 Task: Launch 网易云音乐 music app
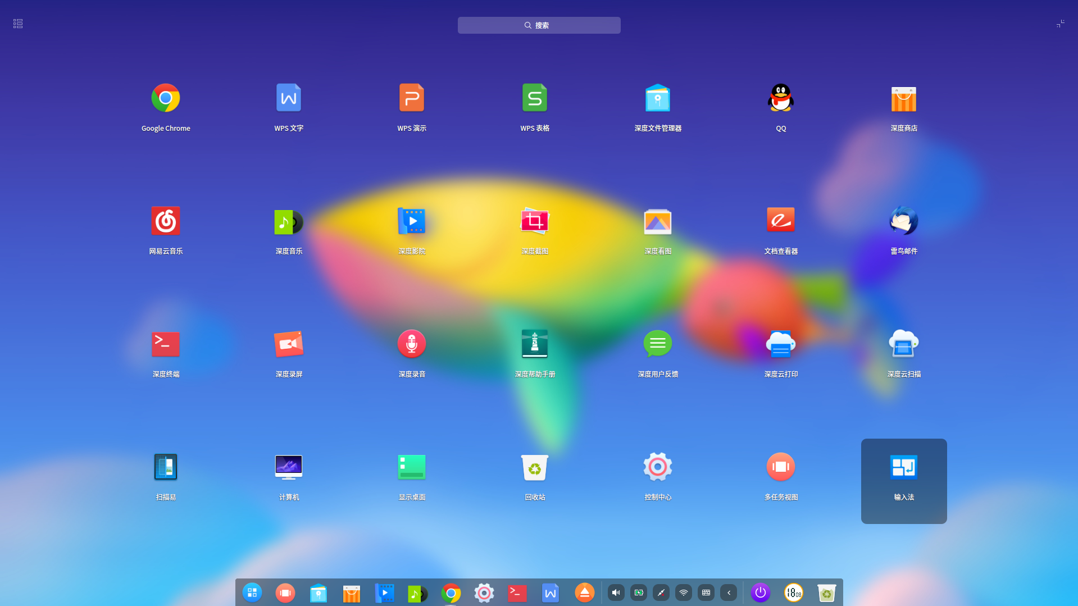[x=165, y=221]
